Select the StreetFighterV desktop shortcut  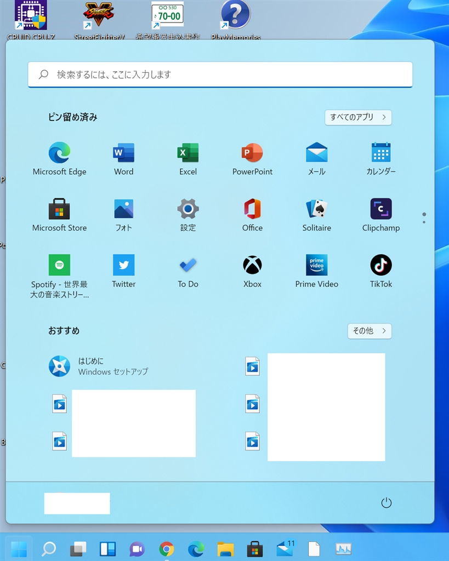(99, 20)
